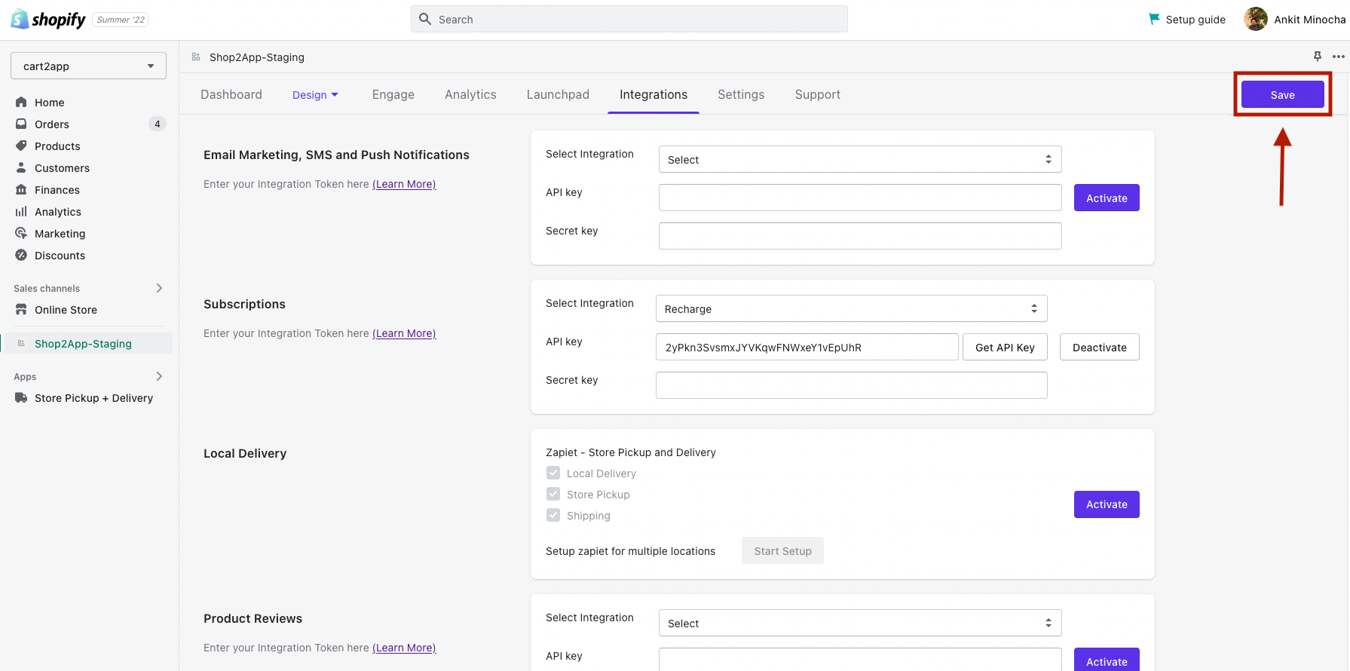Open the Design dropdown tab

[315, 94]
